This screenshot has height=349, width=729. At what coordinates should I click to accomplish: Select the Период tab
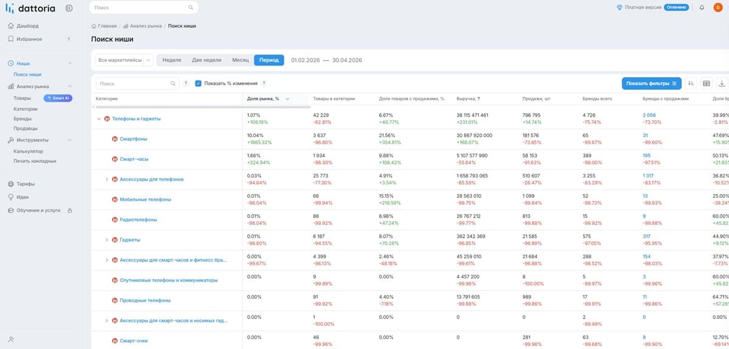tap(269, 60)
